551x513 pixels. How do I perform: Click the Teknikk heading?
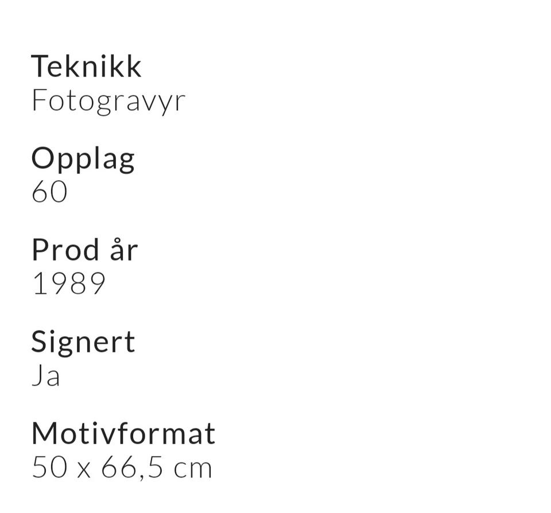coord(86,66)
